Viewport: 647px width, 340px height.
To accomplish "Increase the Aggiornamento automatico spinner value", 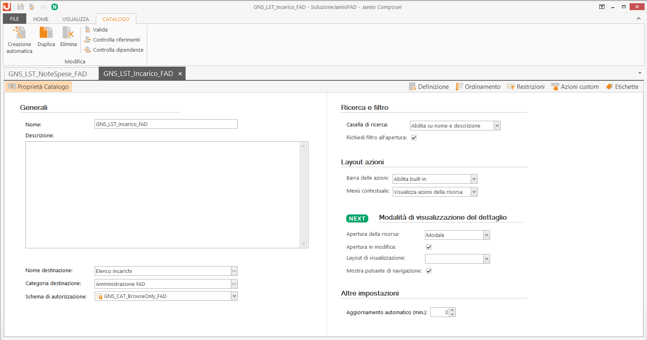I will point(452,310).
